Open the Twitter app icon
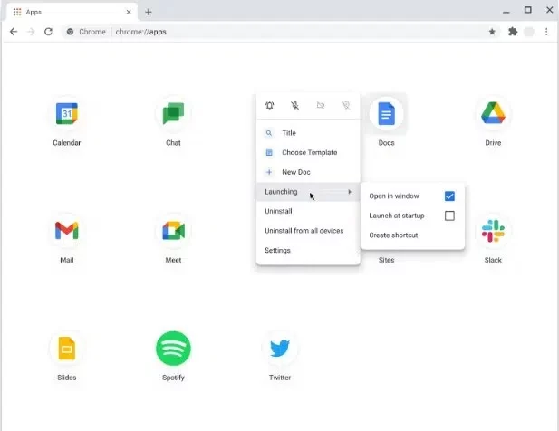Image resolution: width=559 pixels, height=431 pixels. (280, 348)
